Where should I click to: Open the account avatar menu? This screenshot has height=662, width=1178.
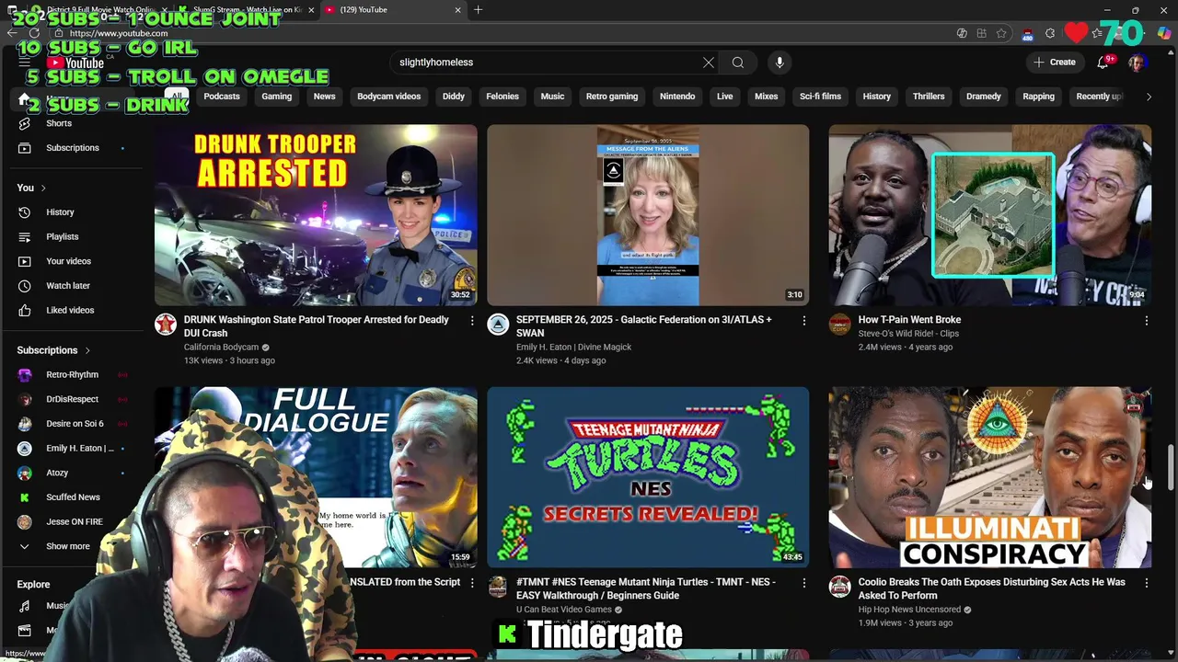tap(1137, 63)
